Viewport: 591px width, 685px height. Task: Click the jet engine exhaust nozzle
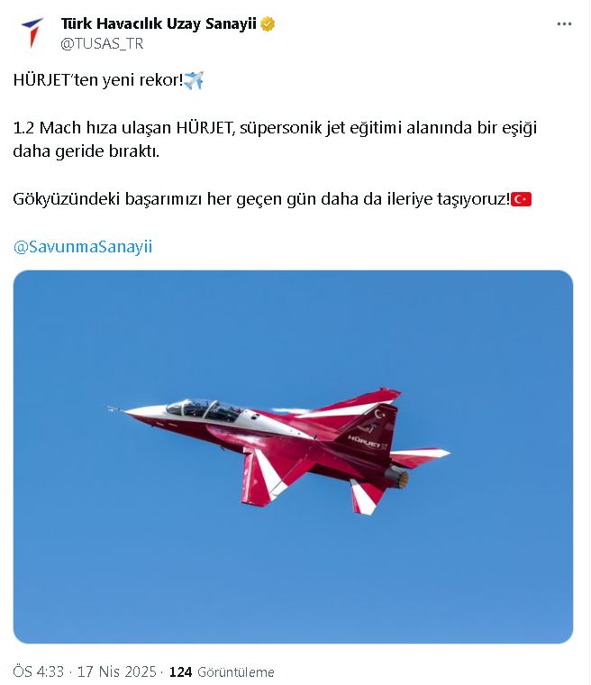pos(396,476)
